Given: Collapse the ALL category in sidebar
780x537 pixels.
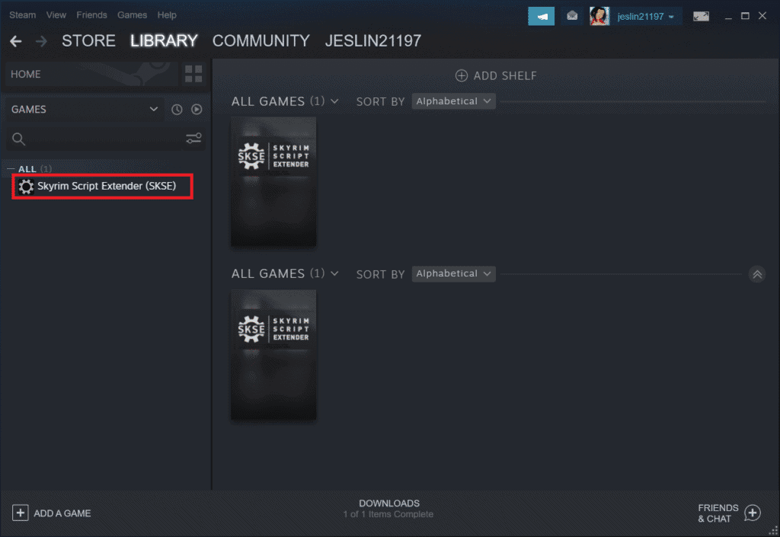Looking at the screenshot, I should 11,169.
